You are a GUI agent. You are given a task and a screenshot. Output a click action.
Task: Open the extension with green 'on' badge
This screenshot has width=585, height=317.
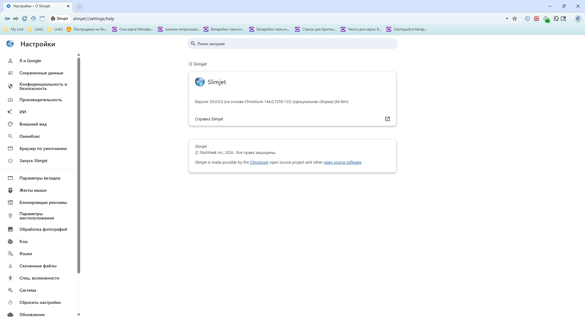(x=547, y=19)
